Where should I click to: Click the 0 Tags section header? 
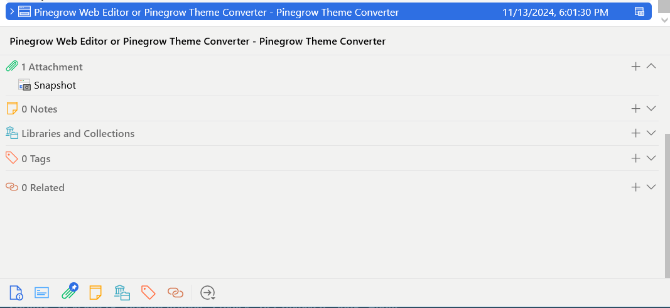pyautogui.click(x=36, y=158)
